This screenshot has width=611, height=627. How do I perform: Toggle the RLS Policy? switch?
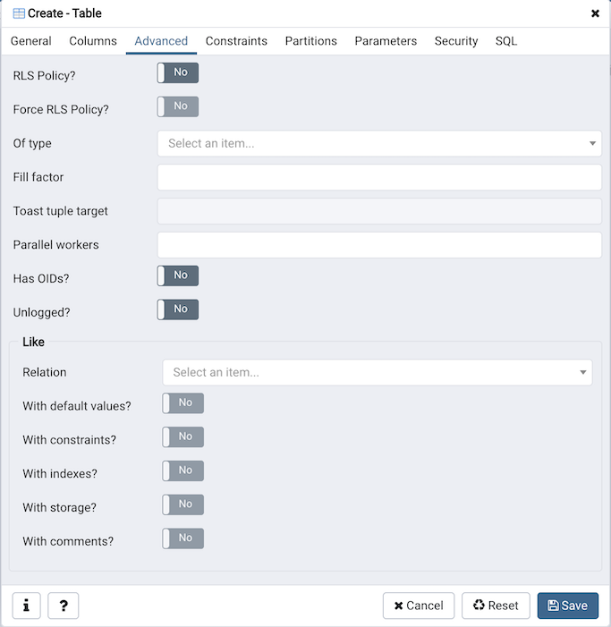tap(177, 72)
